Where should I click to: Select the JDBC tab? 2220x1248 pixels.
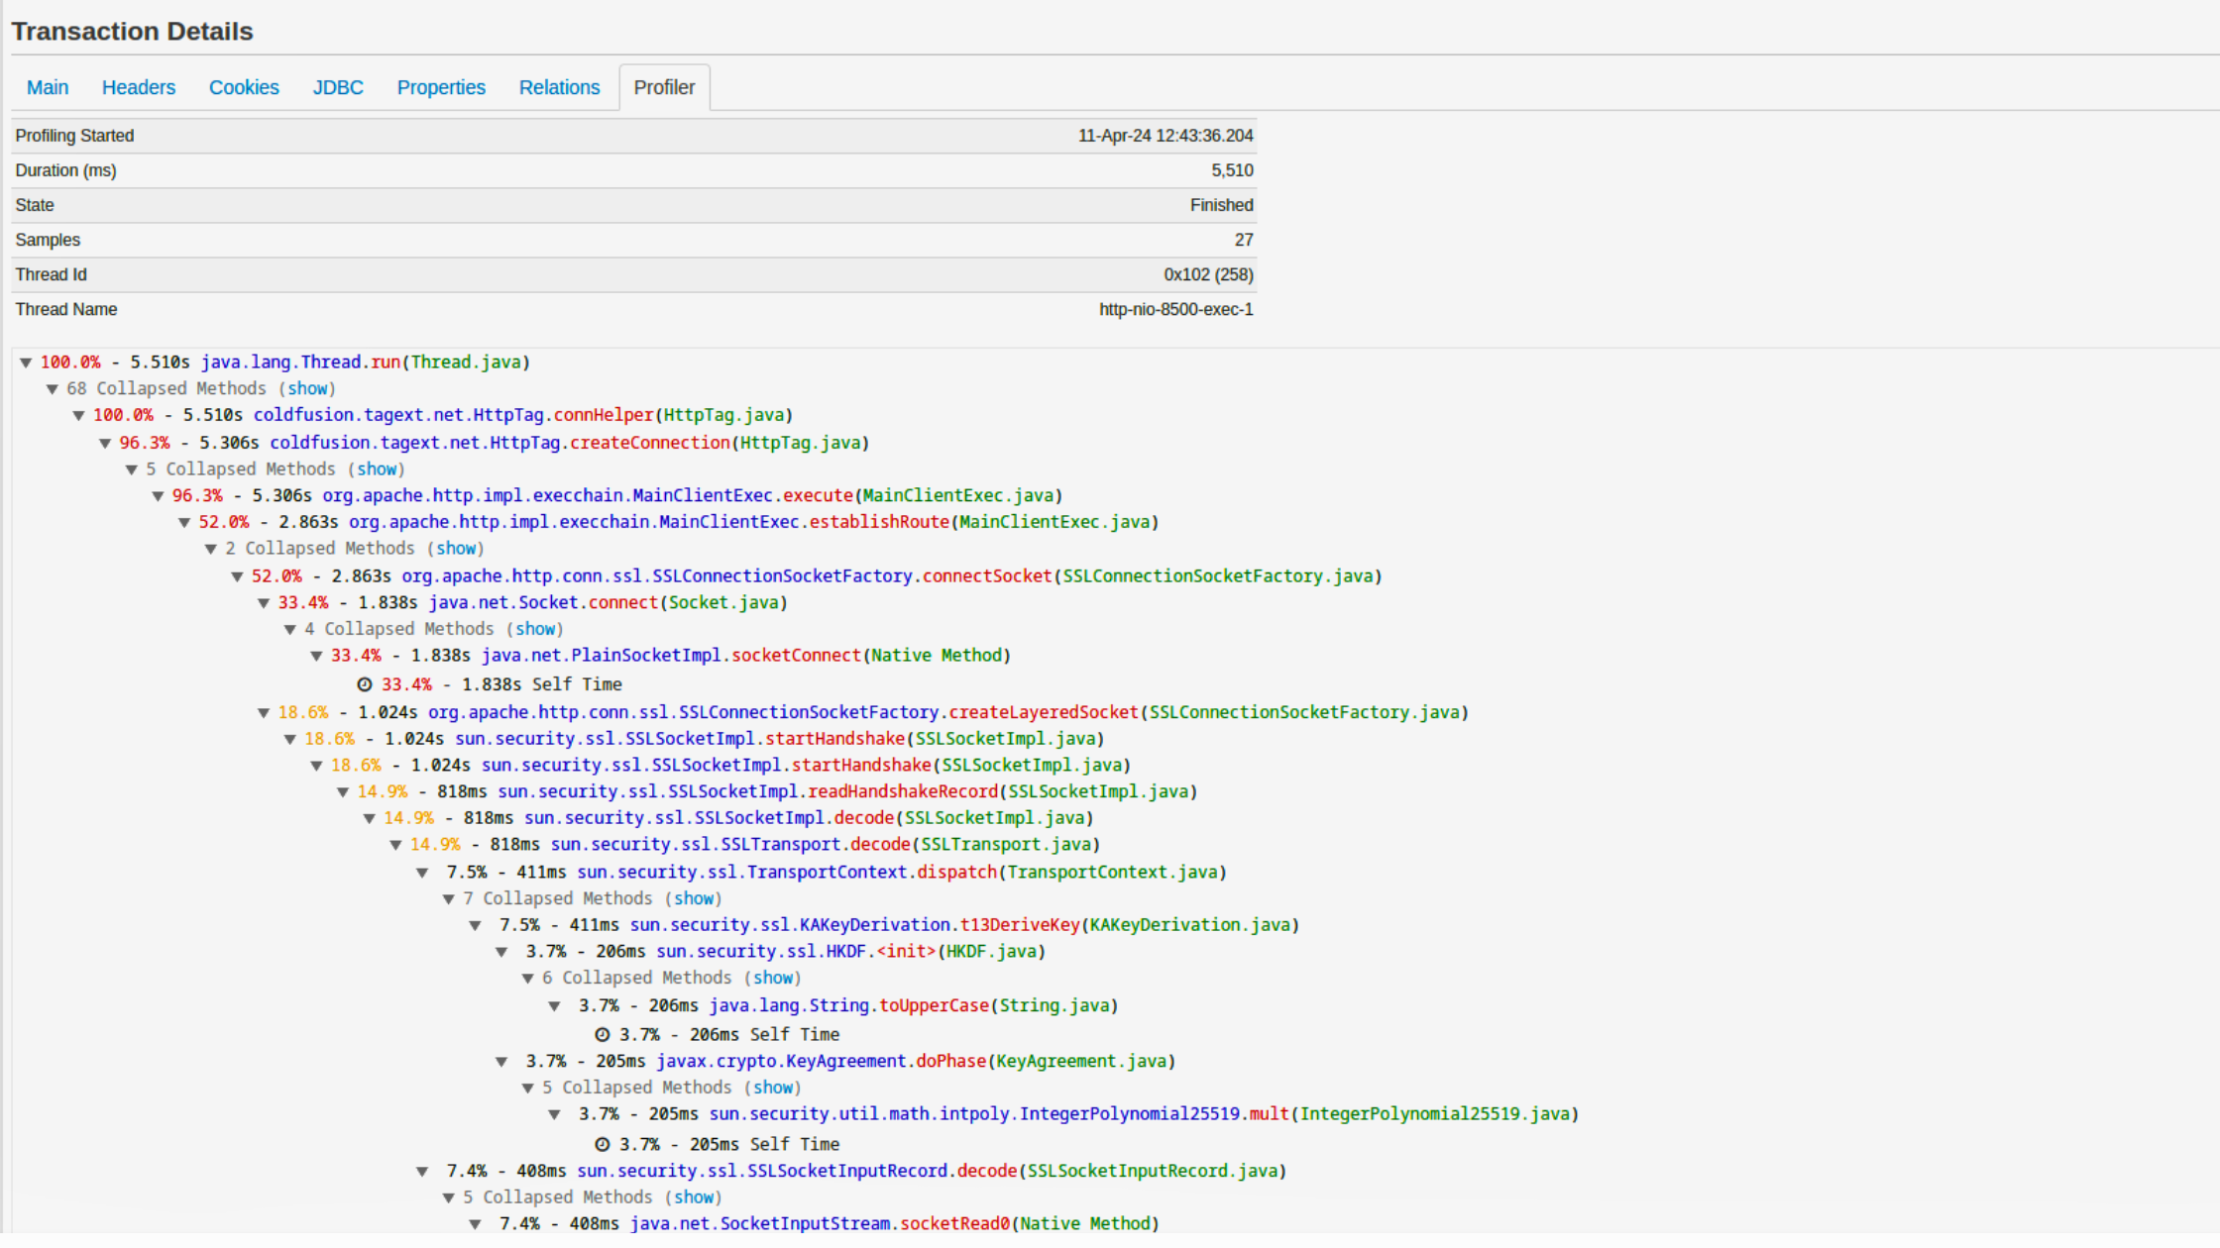point(338,87)
